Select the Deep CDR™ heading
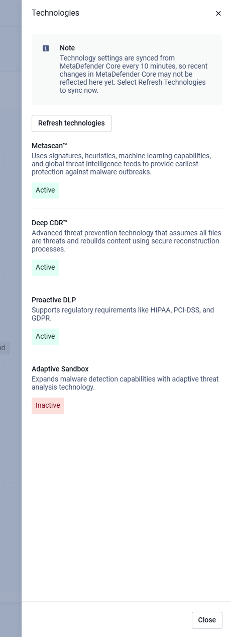 tap(49, 223)
